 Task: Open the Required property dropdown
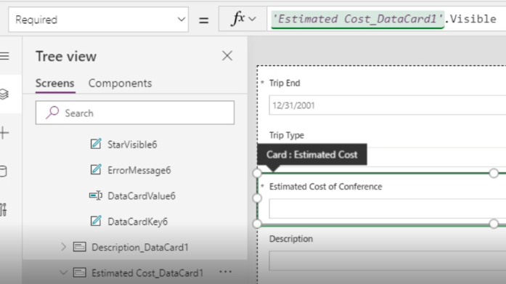click(99, 20)
